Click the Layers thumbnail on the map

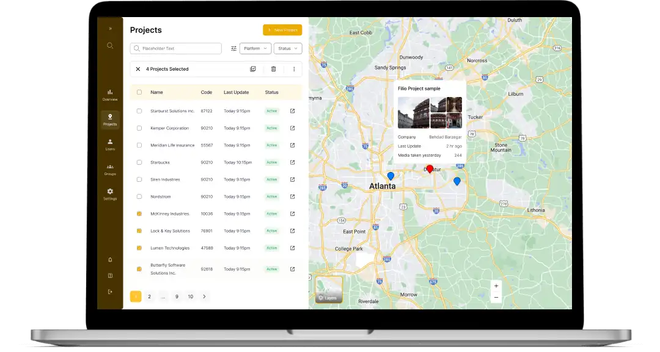tap(329, 290)
